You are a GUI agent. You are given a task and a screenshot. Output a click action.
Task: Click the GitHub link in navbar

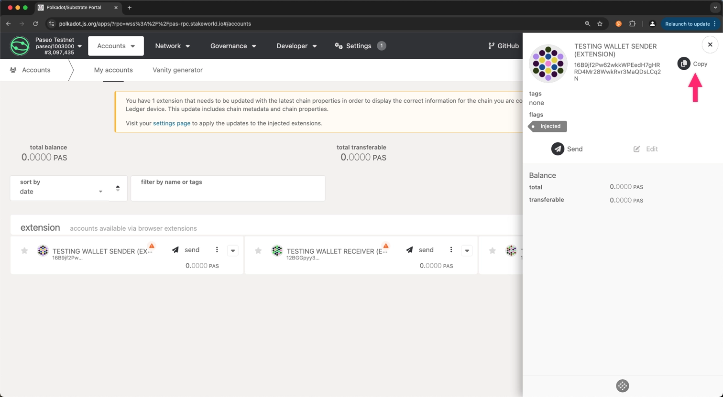point(503,46)
